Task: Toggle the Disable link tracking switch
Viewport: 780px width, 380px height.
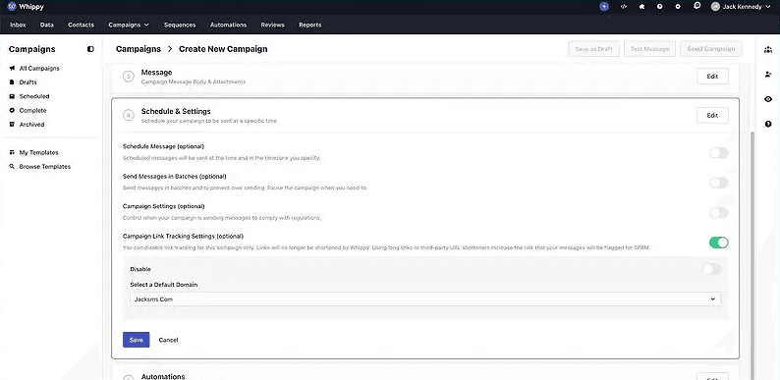Action: (x=711, y=269)
